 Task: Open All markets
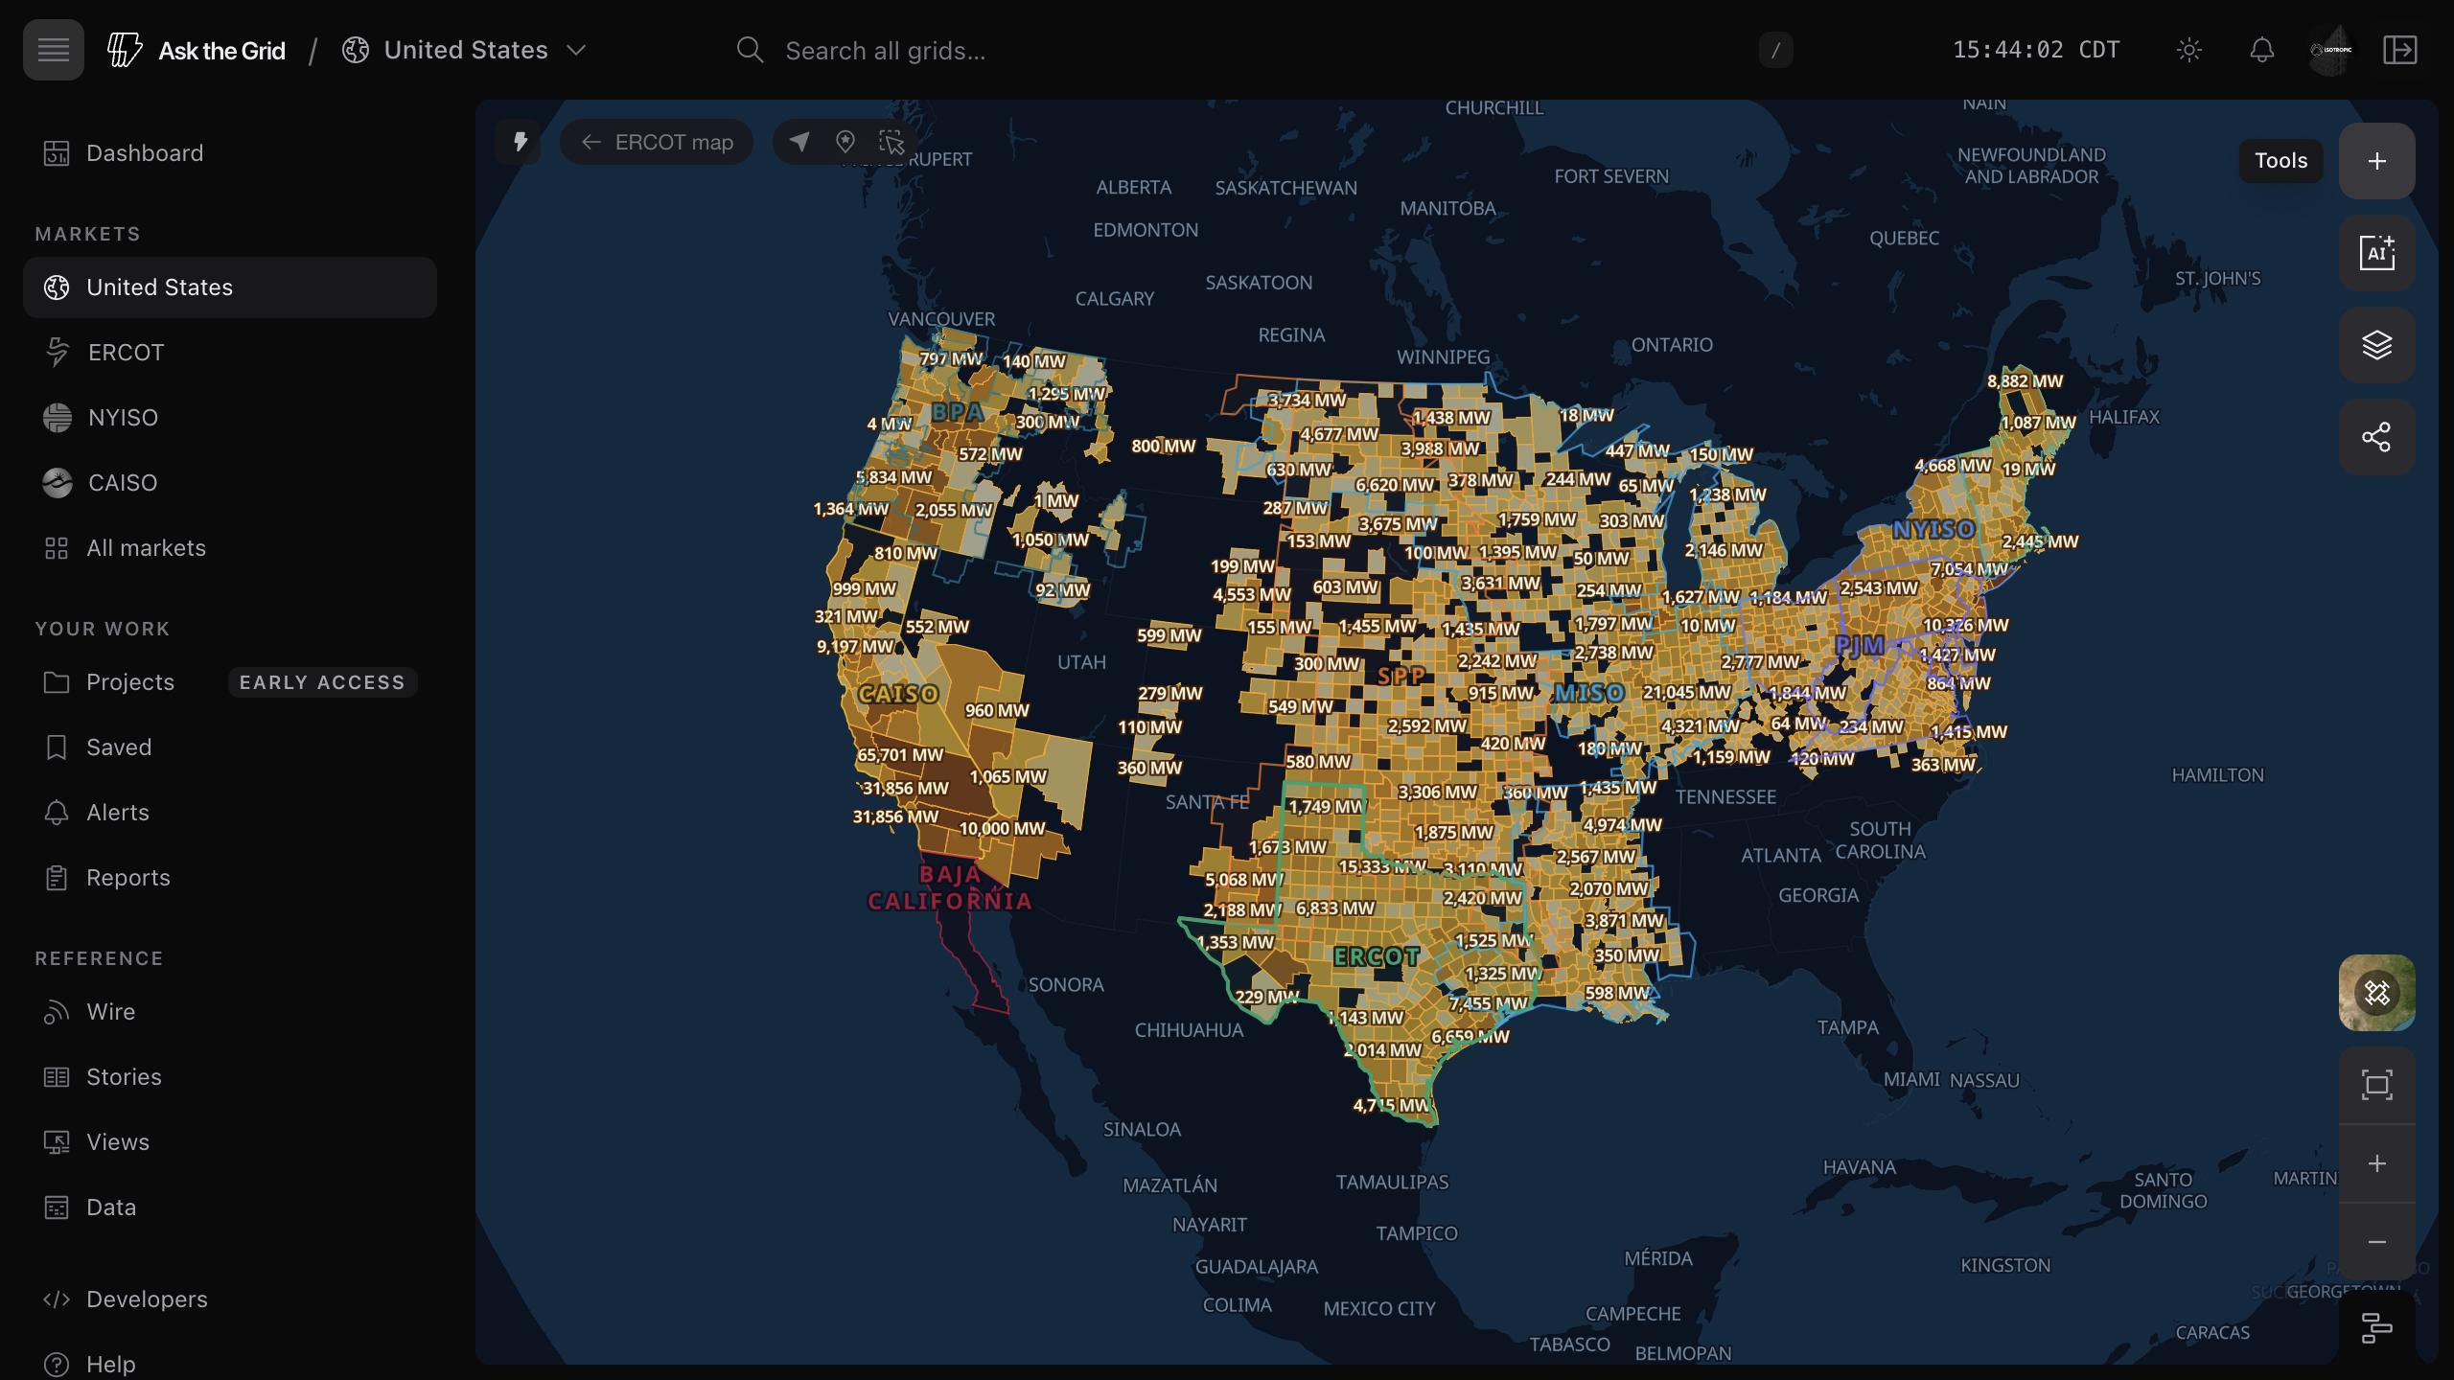[230, 548]
